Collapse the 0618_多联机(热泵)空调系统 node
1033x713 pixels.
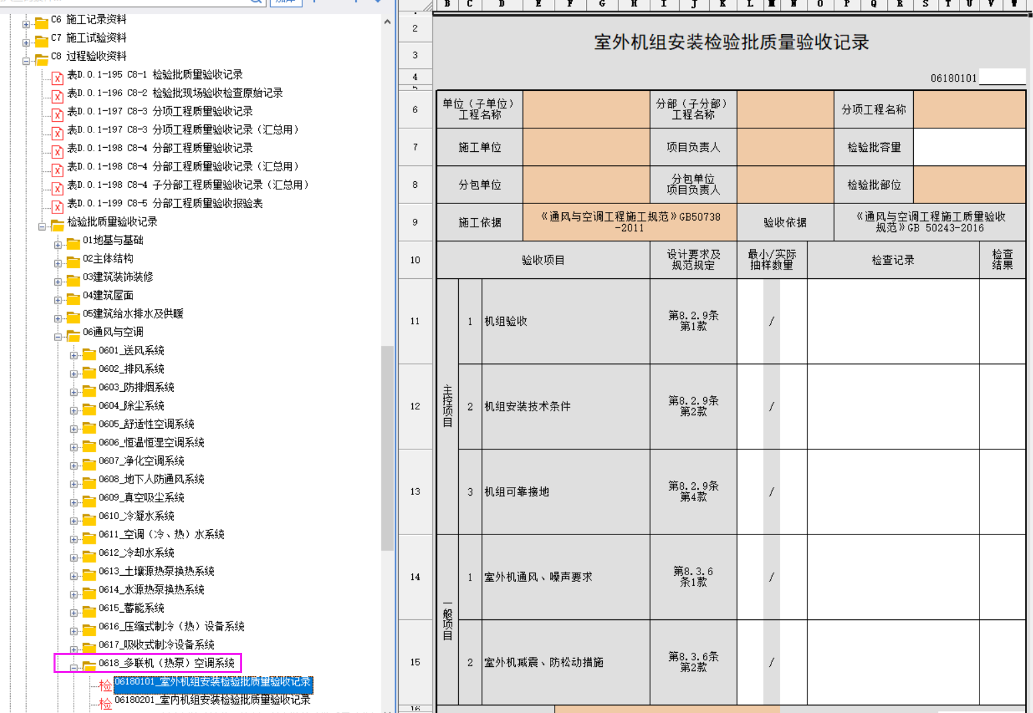[74, 668]
